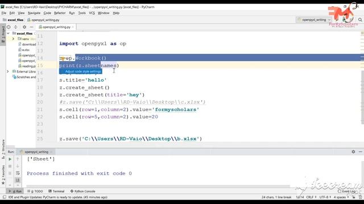Close the openpyxl_writing.py editor tab

point(73,27)
